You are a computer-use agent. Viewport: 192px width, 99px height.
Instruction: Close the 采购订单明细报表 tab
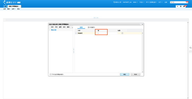pos(20,6)
